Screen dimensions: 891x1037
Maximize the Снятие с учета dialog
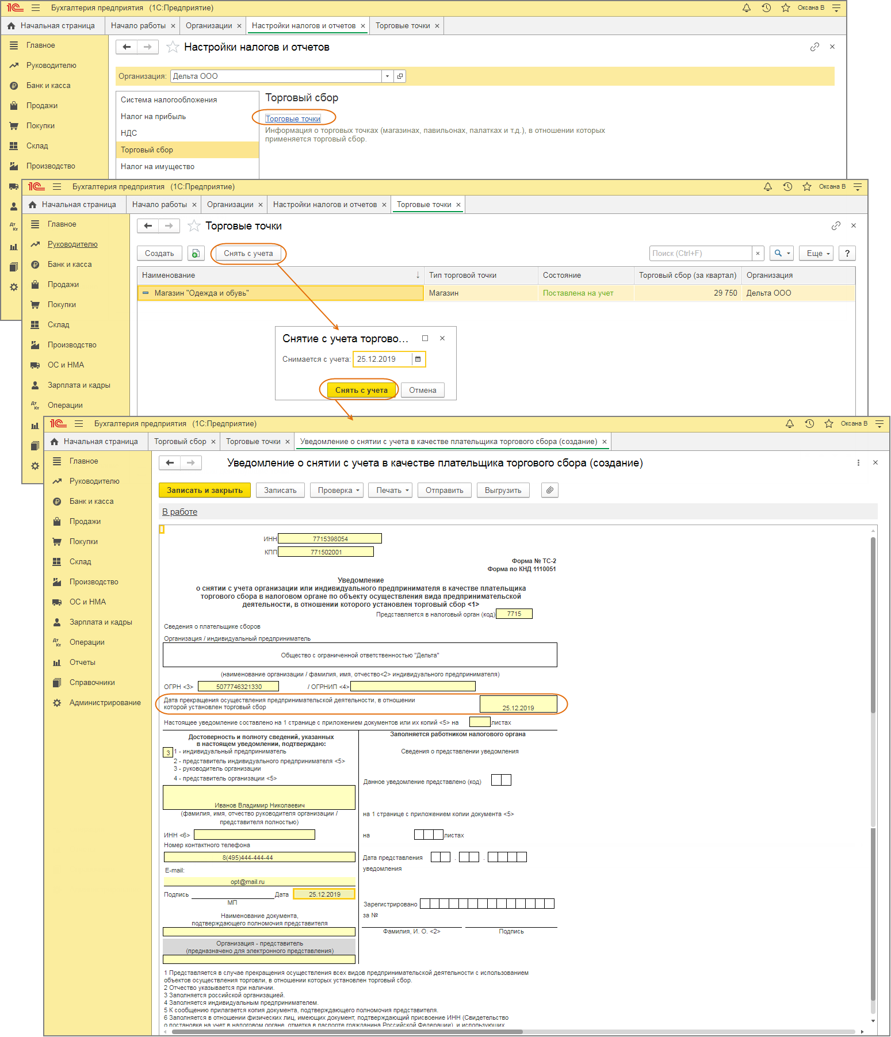pos(425,338)
